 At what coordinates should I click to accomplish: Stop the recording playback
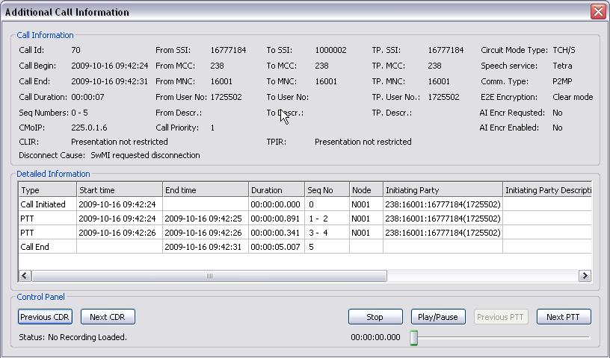[x=375, y=317]
